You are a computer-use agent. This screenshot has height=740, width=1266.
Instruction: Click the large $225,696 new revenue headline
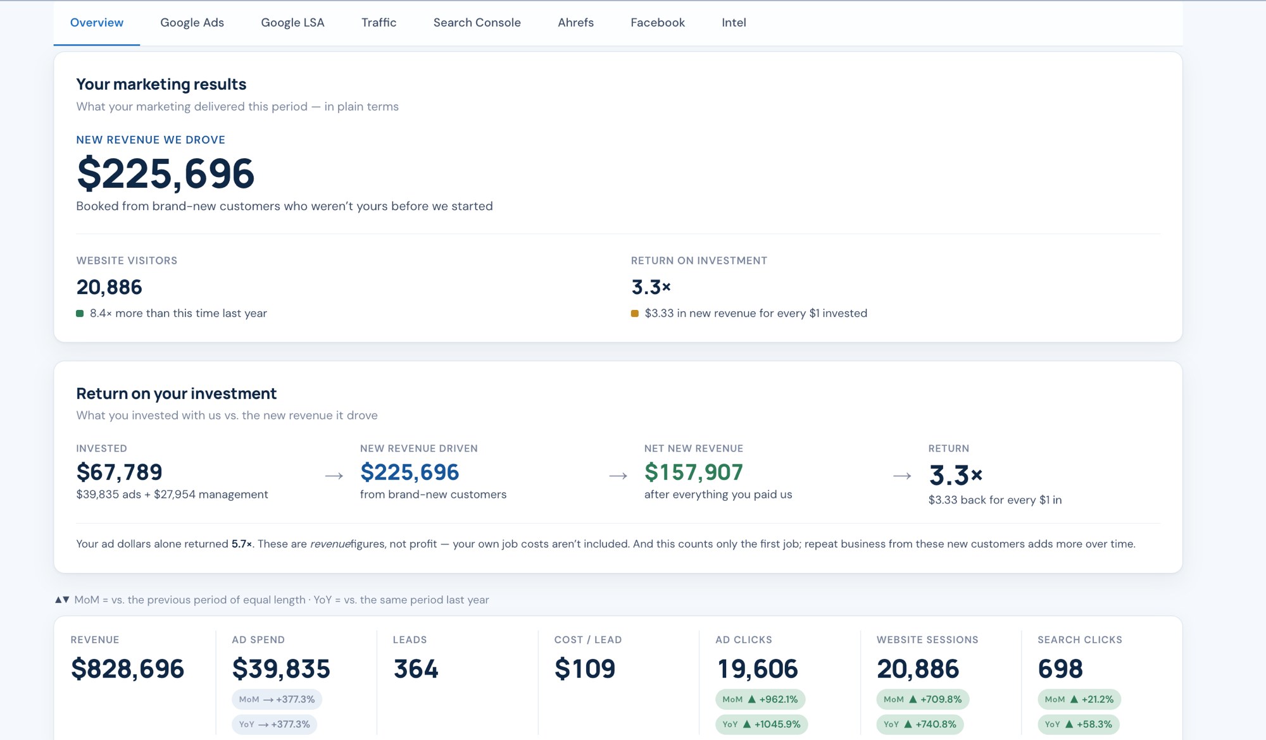click(165, 174)
